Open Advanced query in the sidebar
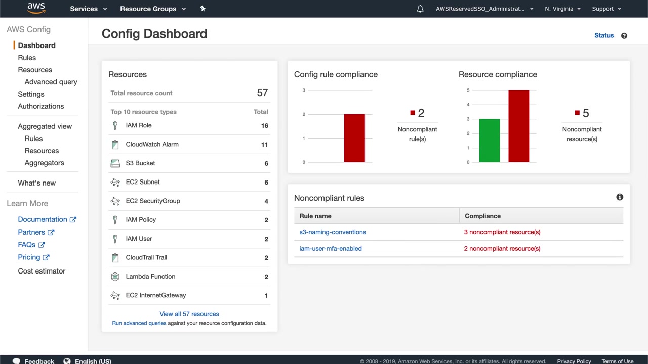 51,82
